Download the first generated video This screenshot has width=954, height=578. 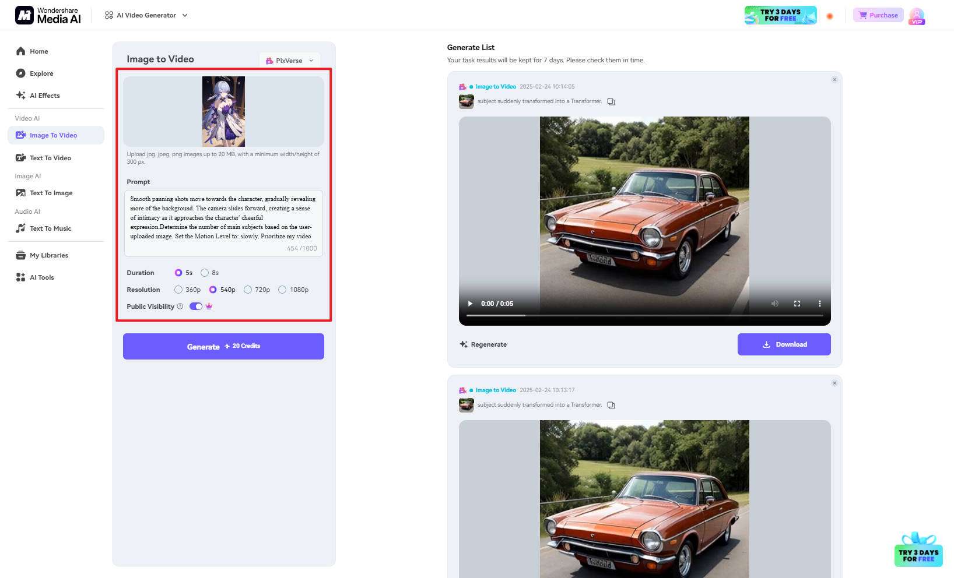784,344
